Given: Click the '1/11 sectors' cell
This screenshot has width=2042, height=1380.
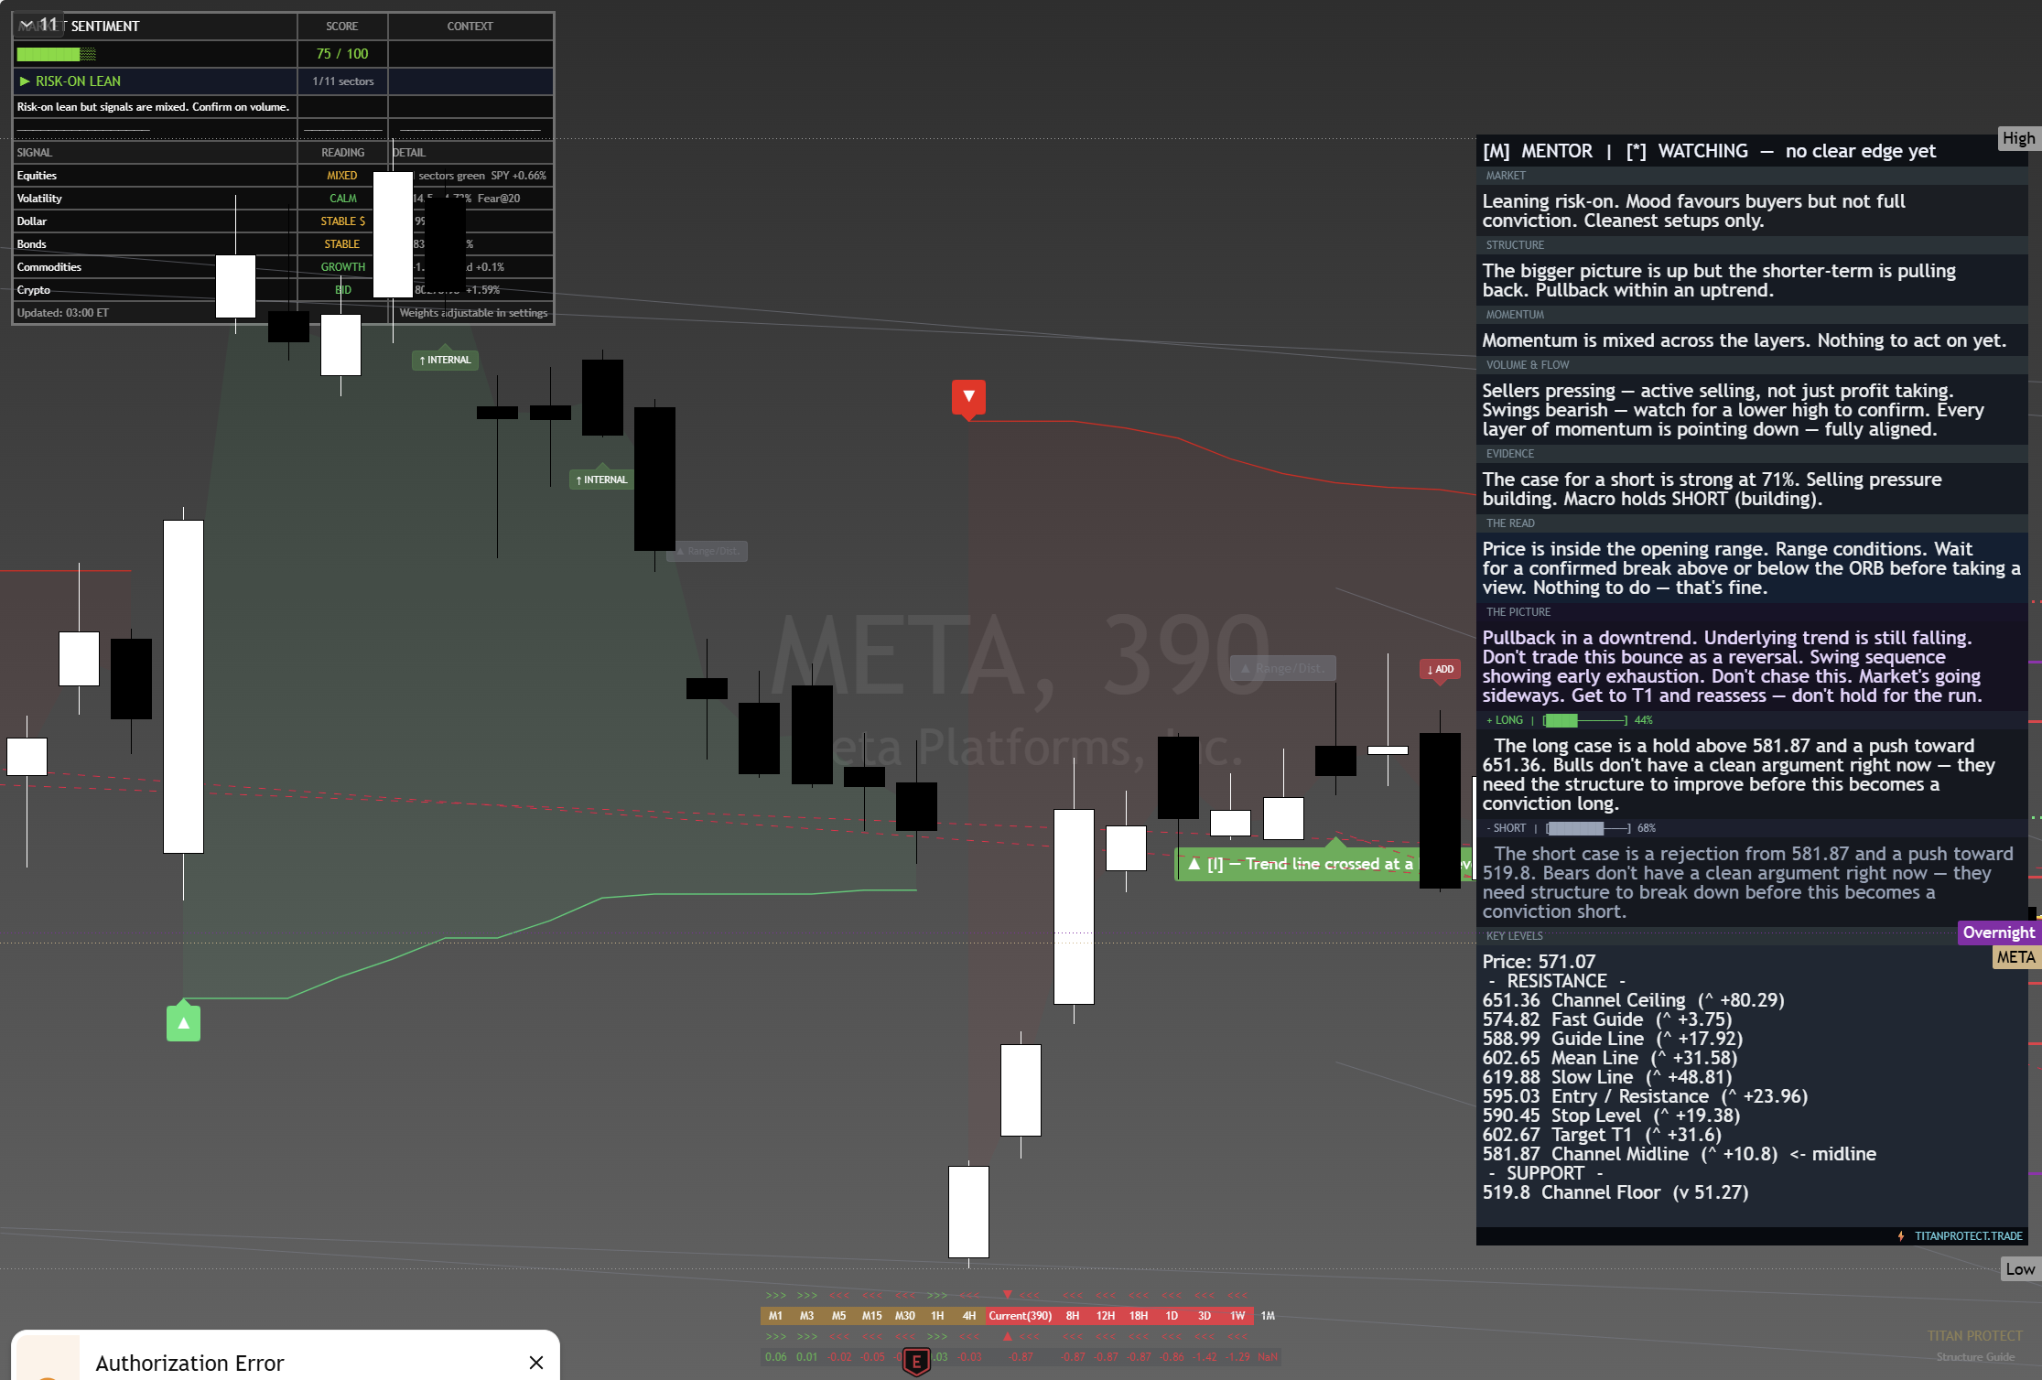Looking at the screenshot, I should pyautogui.click(x=343, y=81).
